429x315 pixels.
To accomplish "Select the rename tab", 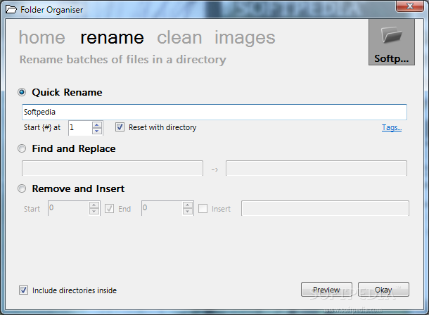I will click(x=112, y=37).
